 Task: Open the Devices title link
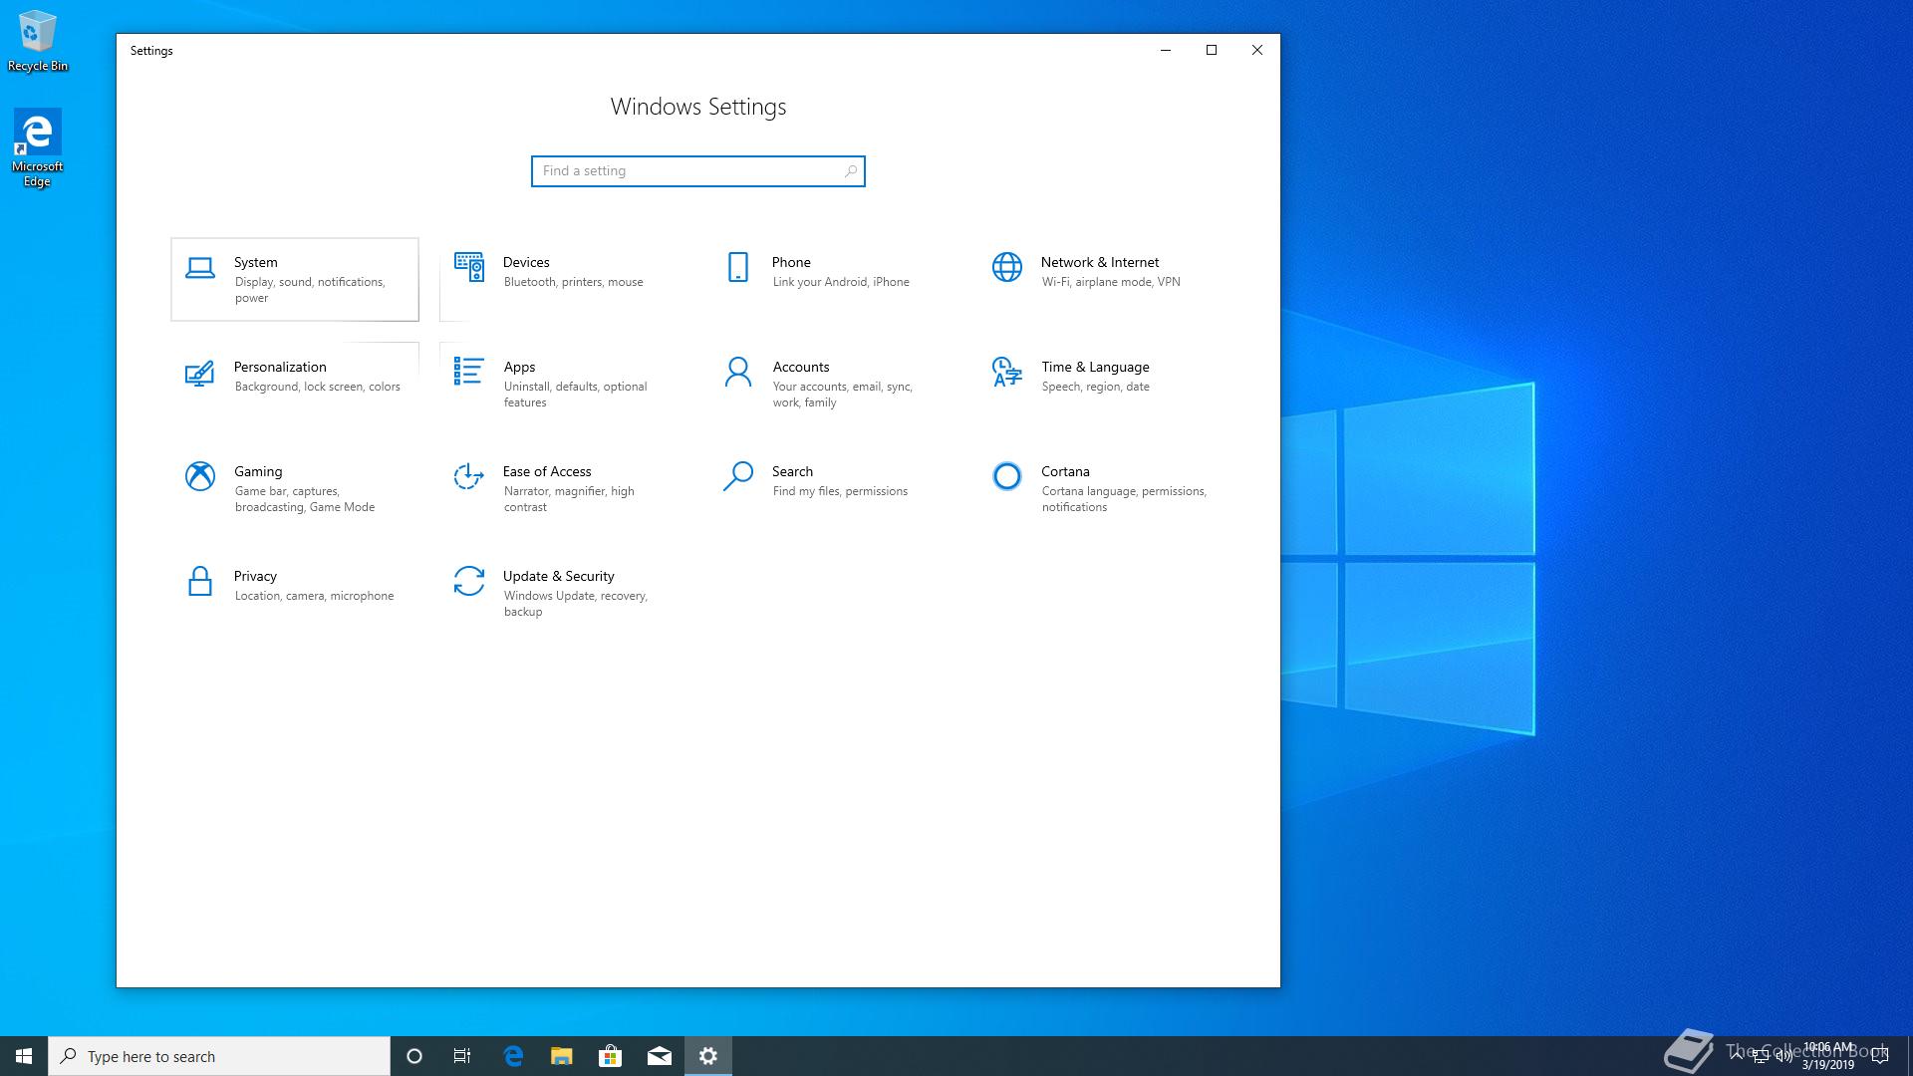(x=526, y=262)
